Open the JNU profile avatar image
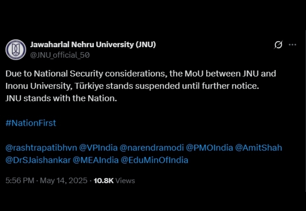The height and width of the screenshot is (211, 306). [16, 50]
